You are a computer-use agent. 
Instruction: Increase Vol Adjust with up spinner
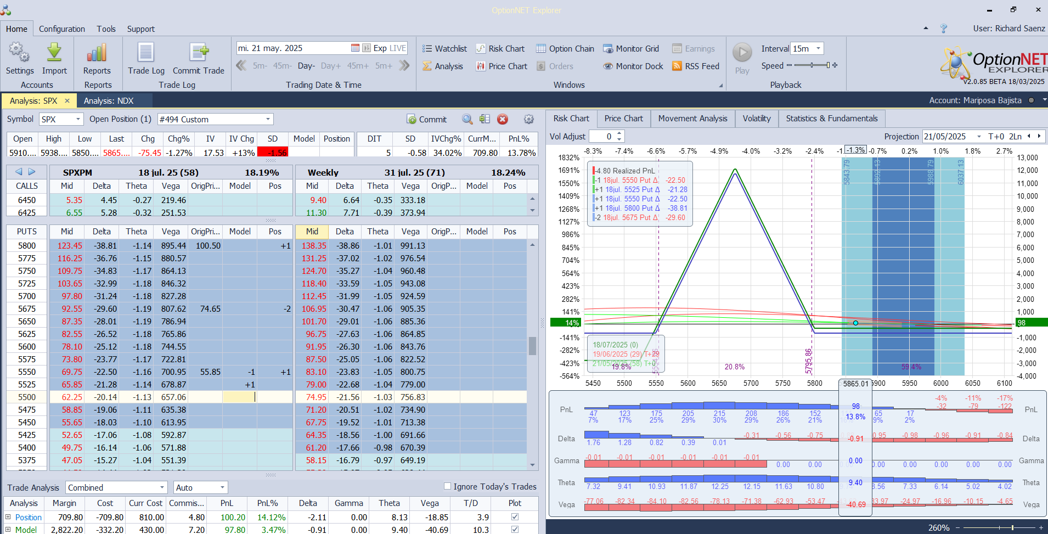619,133
